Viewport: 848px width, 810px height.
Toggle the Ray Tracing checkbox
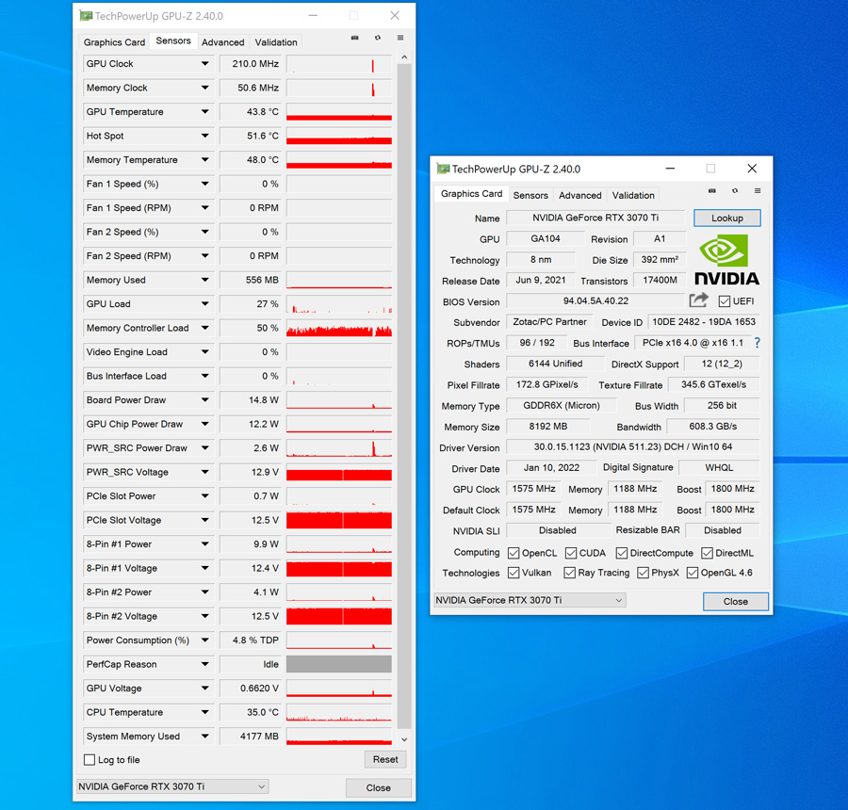[569, 573]
